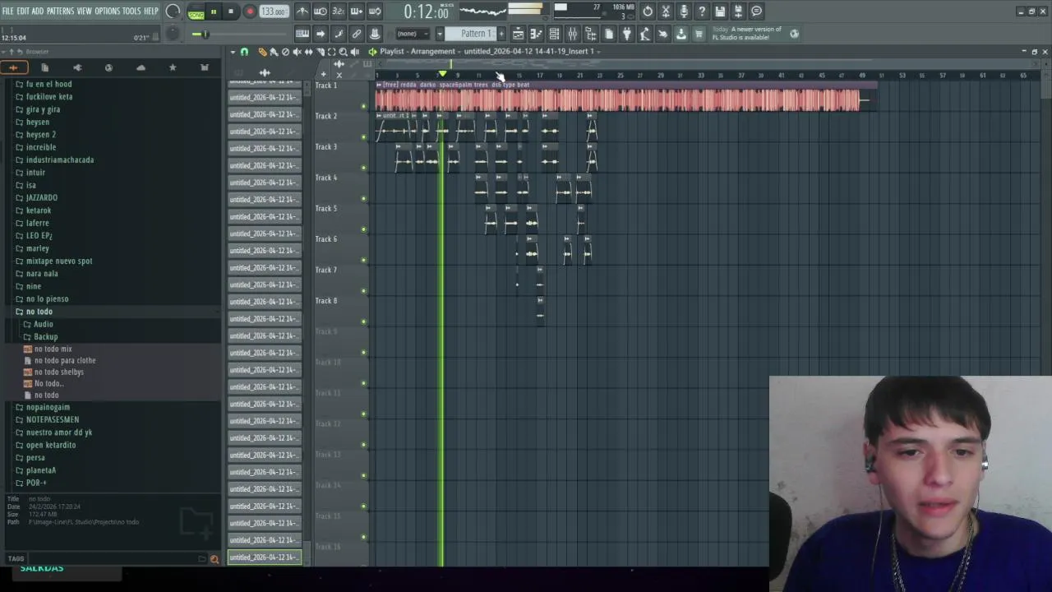The height and width of the screenshot is (592, 1052).
Task: Open the PATTERNS menu
Action: point(60,11)
